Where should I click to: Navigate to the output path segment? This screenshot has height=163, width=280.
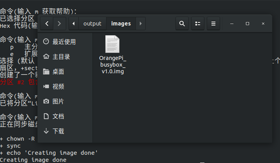(x=92, y=24)
